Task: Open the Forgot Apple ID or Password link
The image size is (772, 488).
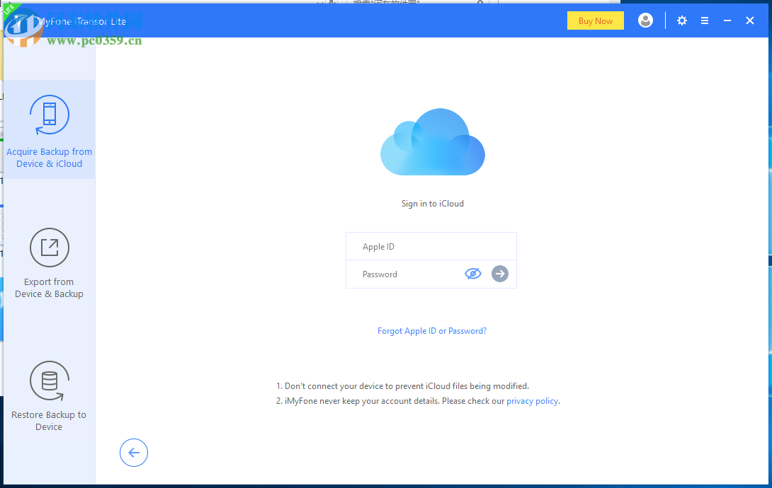Action: 432,330
